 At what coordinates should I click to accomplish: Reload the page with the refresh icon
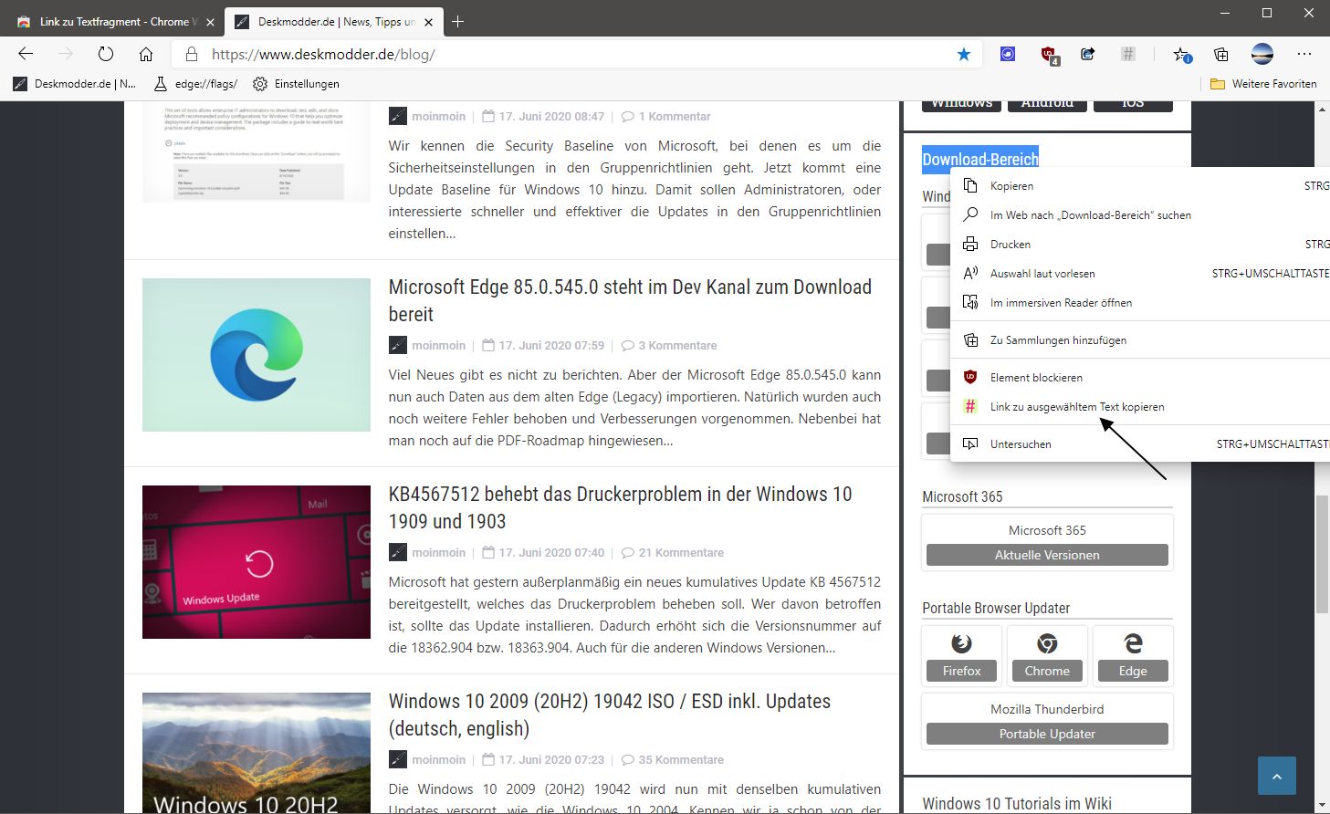[106, 54]
